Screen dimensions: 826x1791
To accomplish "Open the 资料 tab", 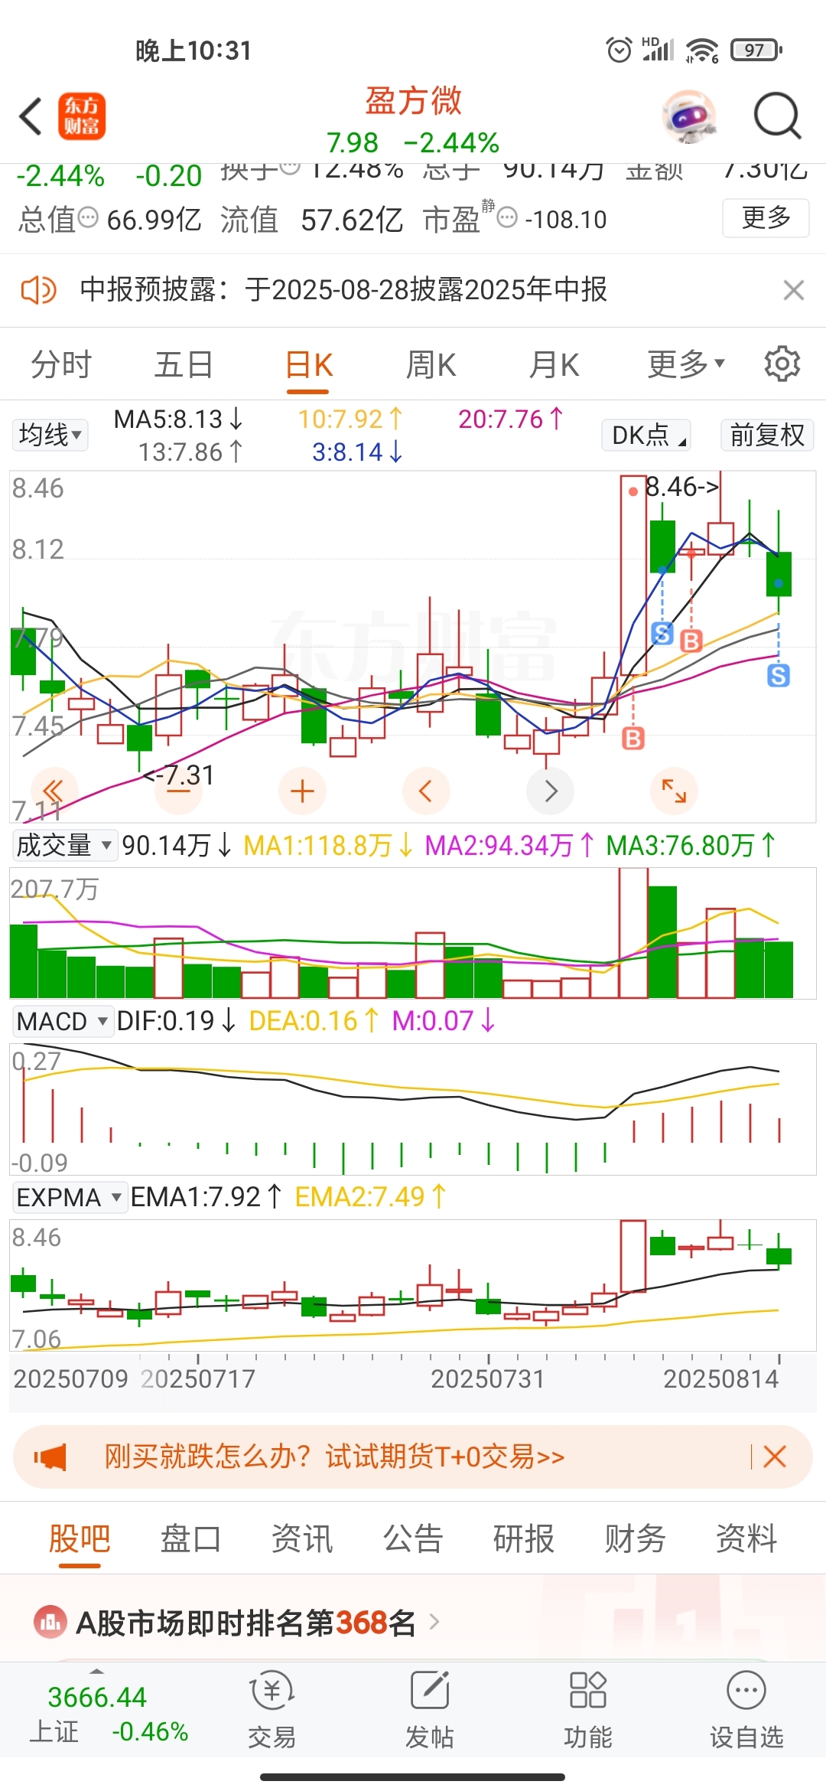I will tap(746, 1538).
